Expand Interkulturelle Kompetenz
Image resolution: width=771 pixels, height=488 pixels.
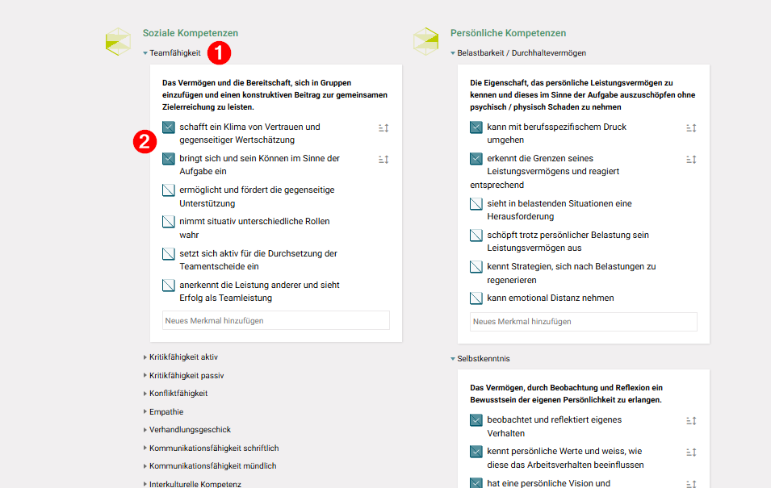click(x=192, y=484)
